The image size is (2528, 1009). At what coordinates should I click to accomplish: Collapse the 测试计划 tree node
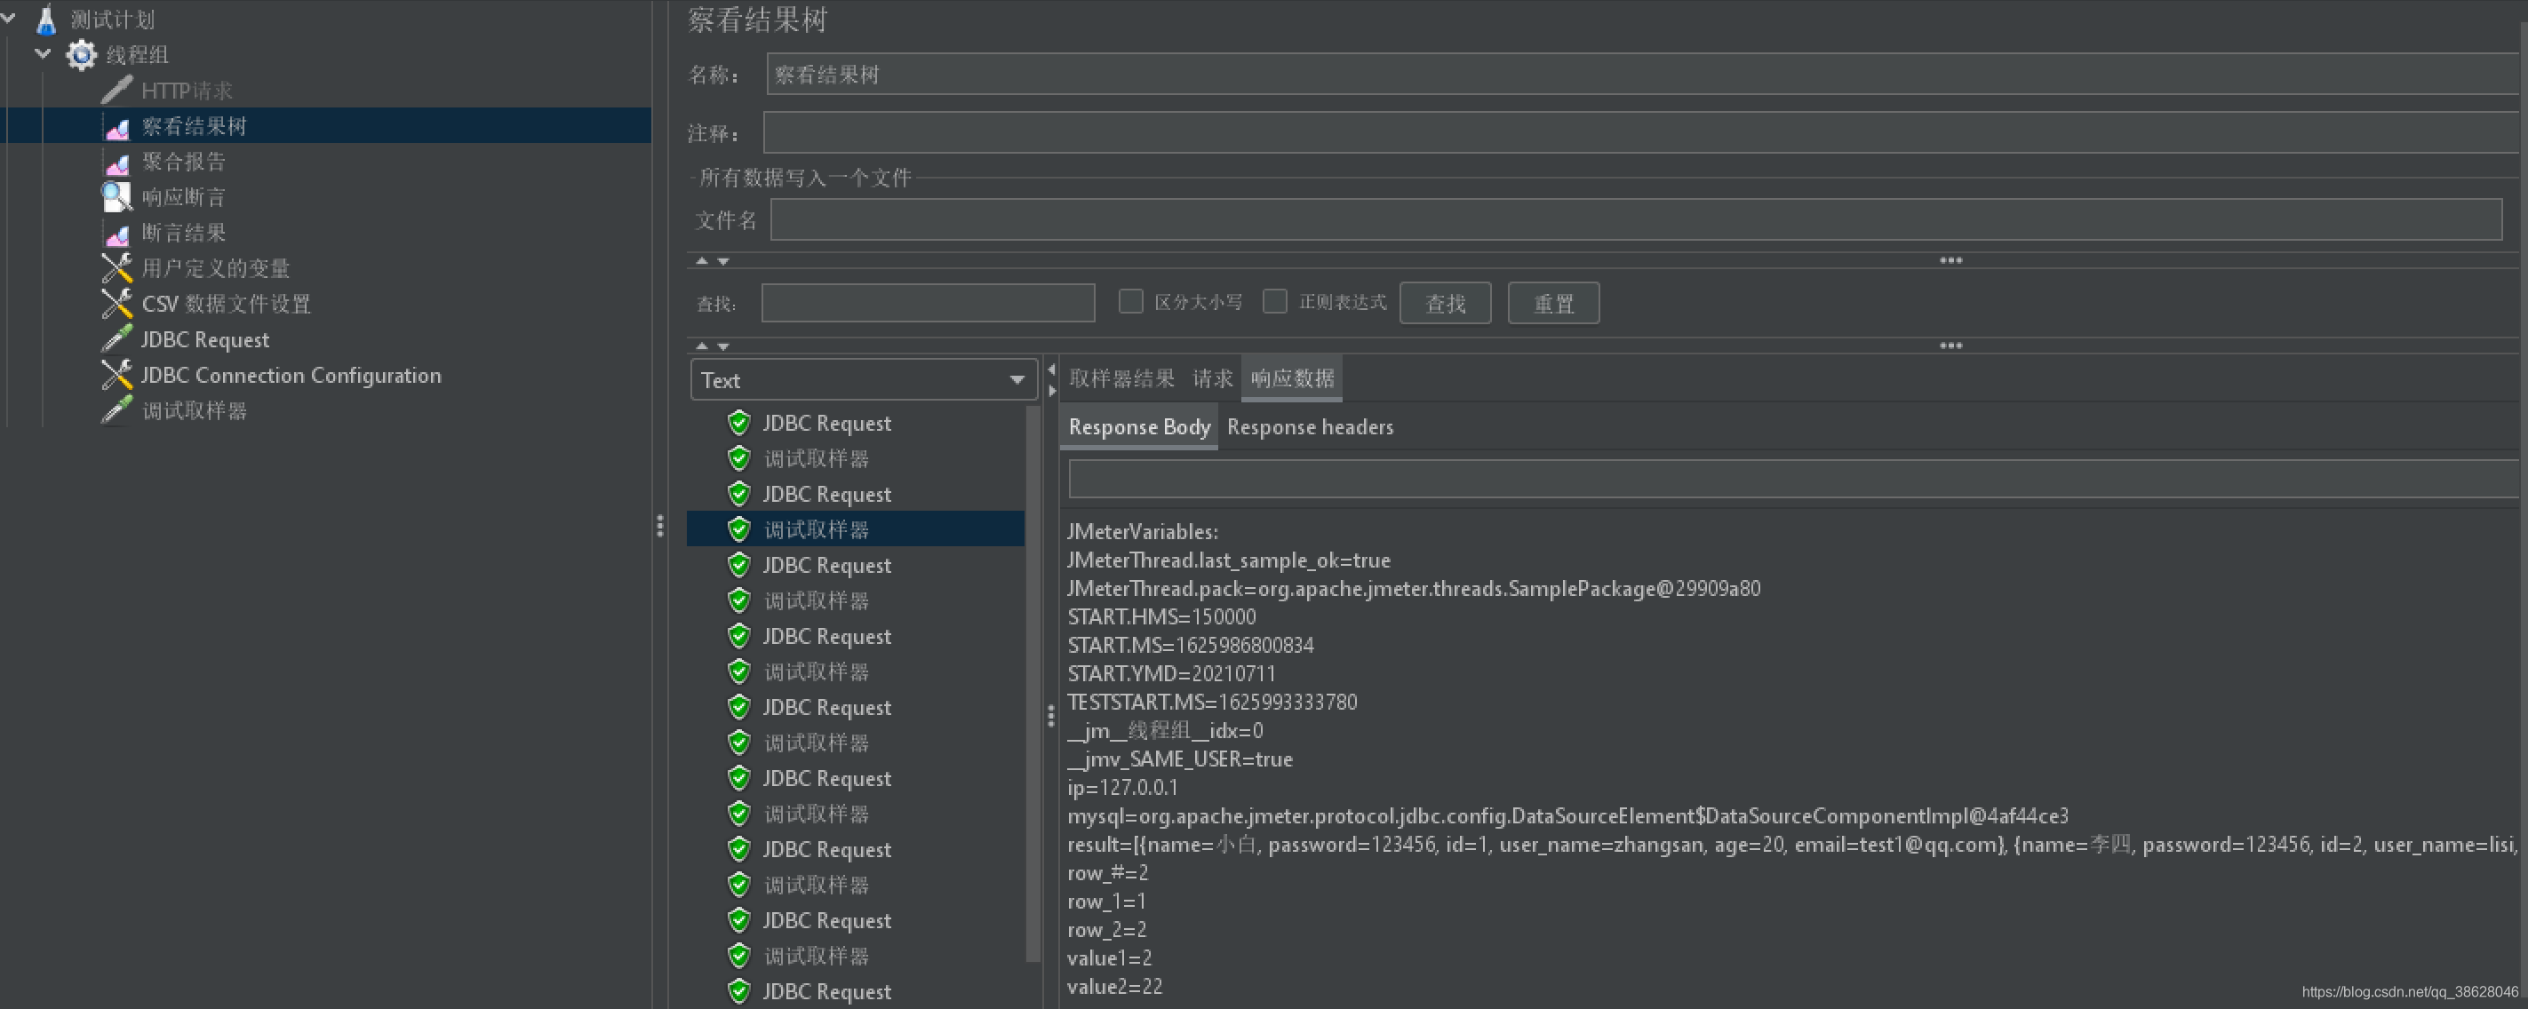tap(9, 19)
